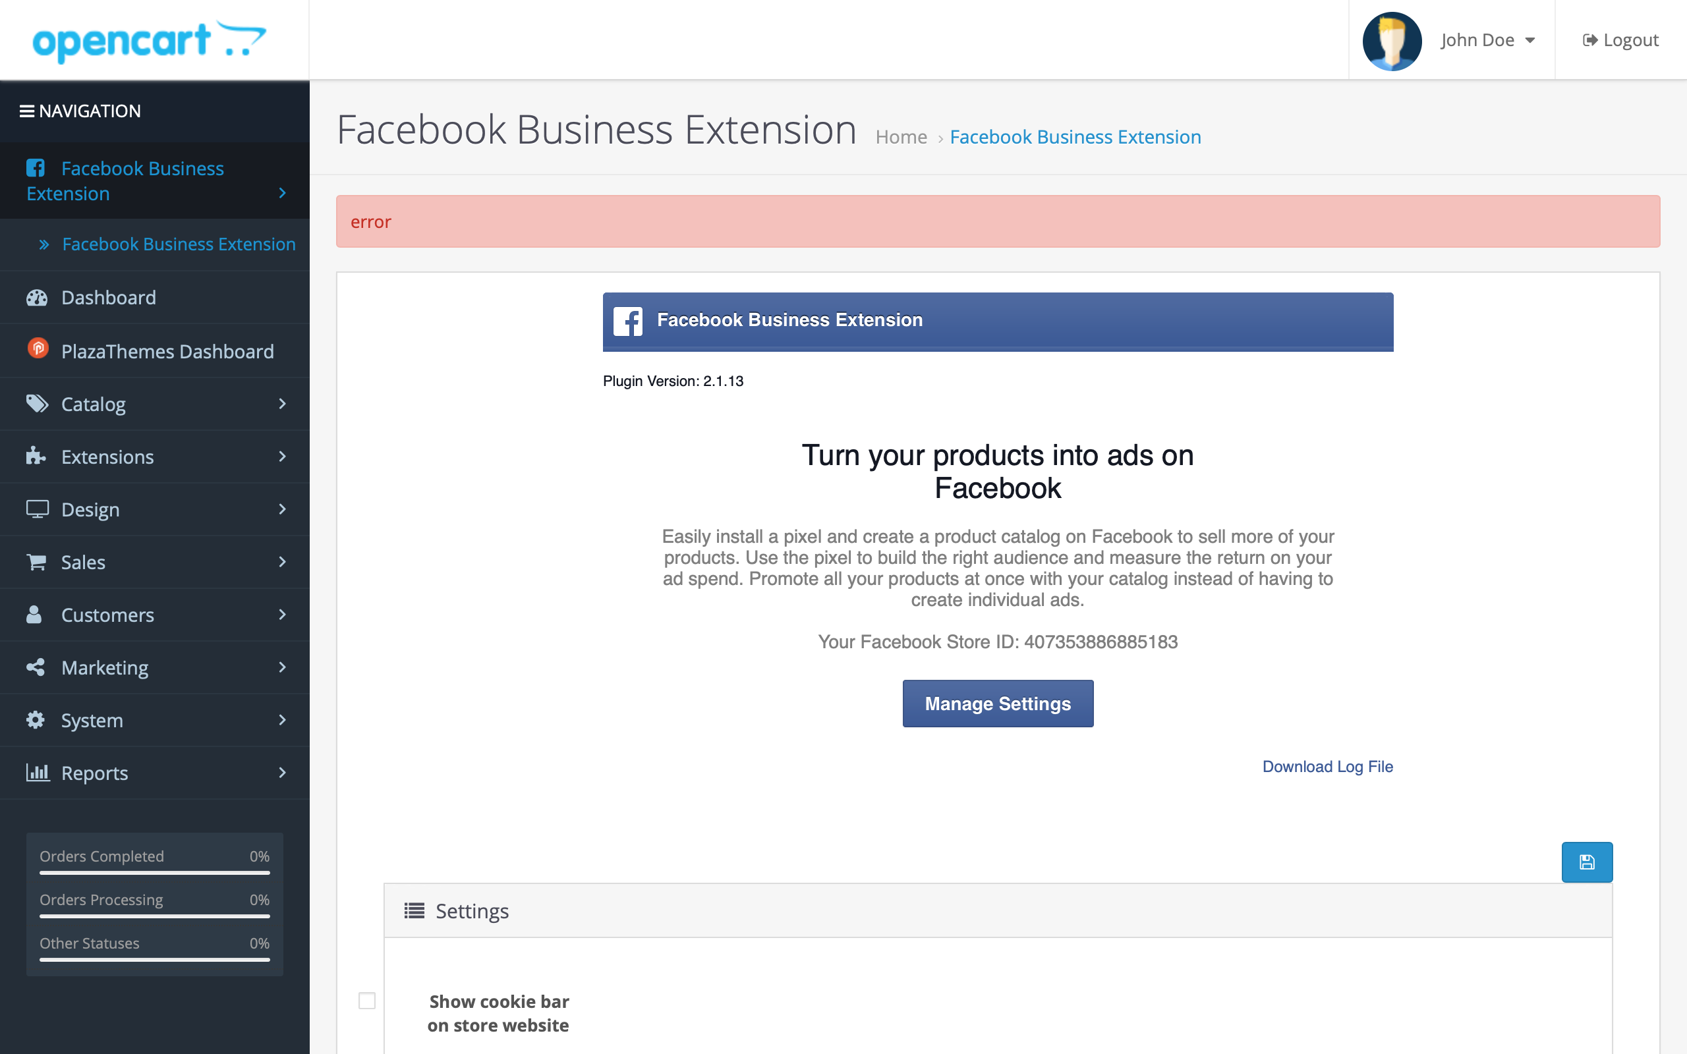1687x1054 pixels.
Task: Select the Dashboard icon in sidebar
Action: (x=37, y=297)
